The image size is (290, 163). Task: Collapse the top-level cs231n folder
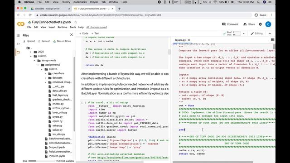pyautogui.click(x=31, y=56)
